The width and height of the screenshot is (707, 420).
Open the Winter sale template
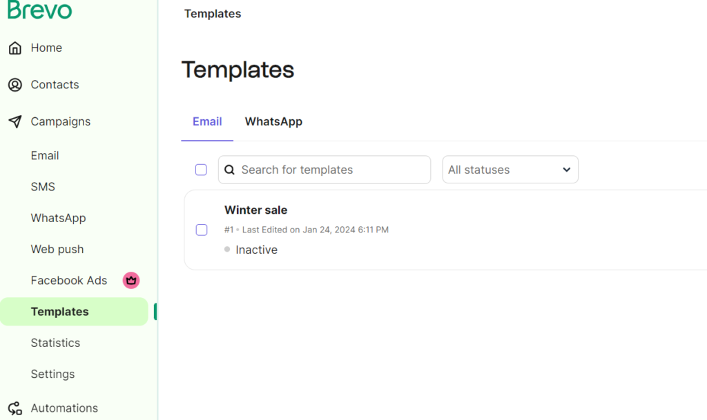pos(255,210)
